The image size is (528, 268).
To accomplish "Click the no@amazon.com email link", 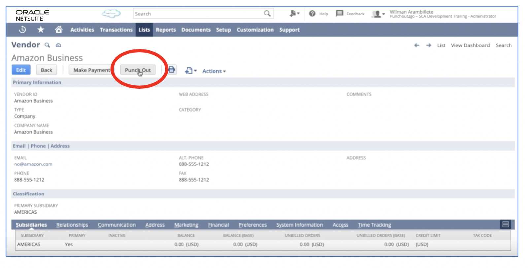I will (x=33, y=164).
